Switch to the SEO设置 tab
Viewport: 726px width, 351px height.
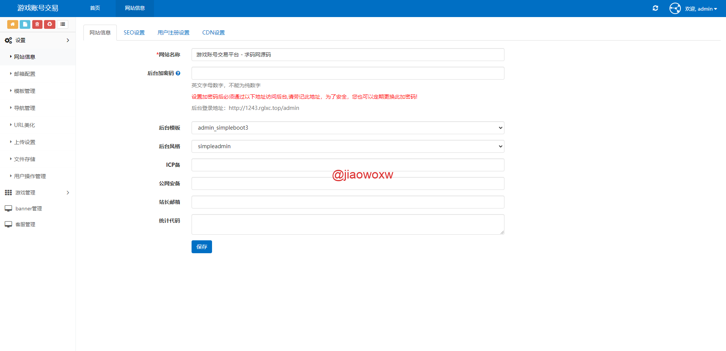pyautogui.click(x=134, y=33)
